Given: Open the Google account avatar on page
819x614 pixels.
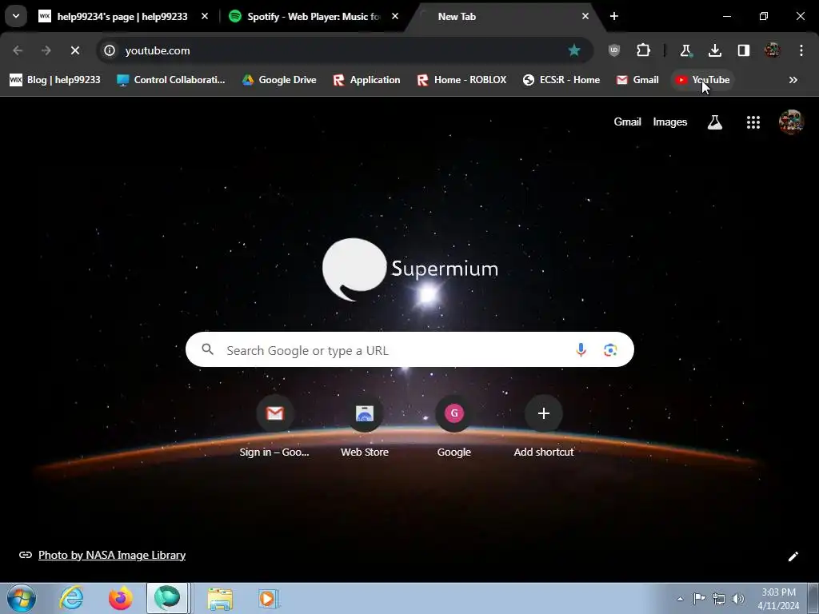Looking at the screenshot, I should pyautogui.click(x=791, y=122).
